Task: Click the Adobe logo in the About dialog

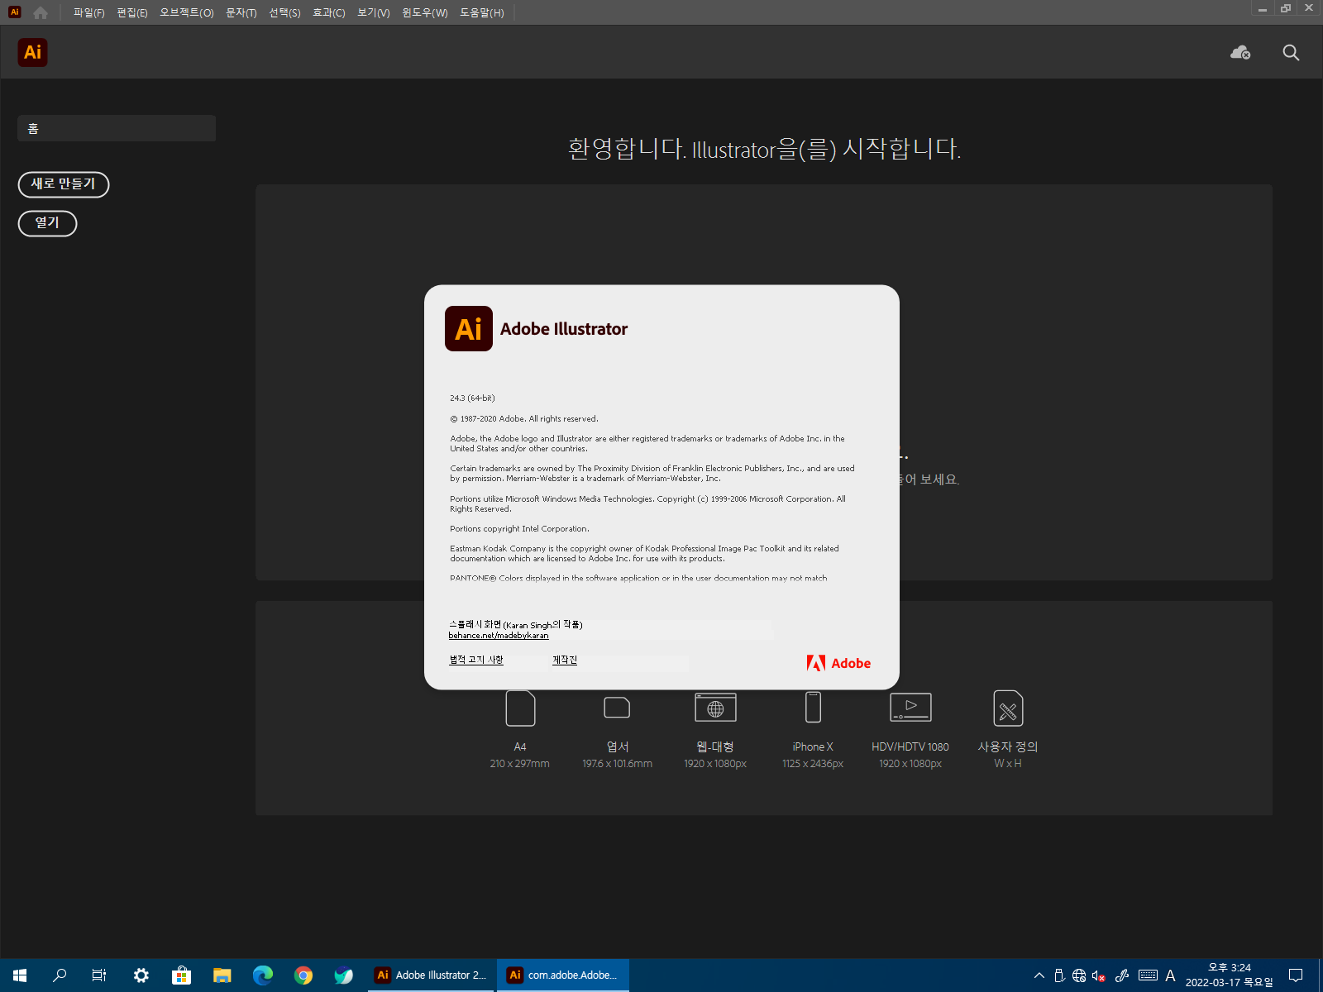Action: [838, 663]
